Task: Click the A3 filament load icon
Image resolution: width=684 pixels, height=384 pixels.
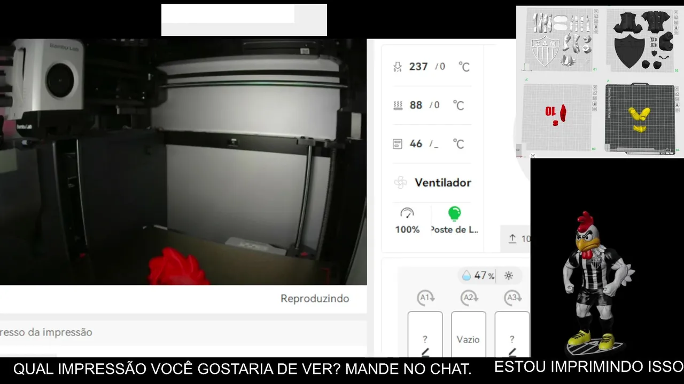Action: (512, 298)
